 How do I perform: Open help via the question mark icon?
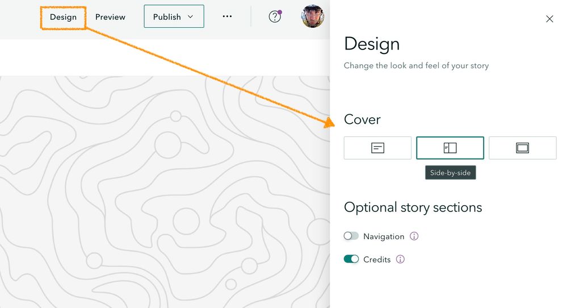[x=275, y=17]
